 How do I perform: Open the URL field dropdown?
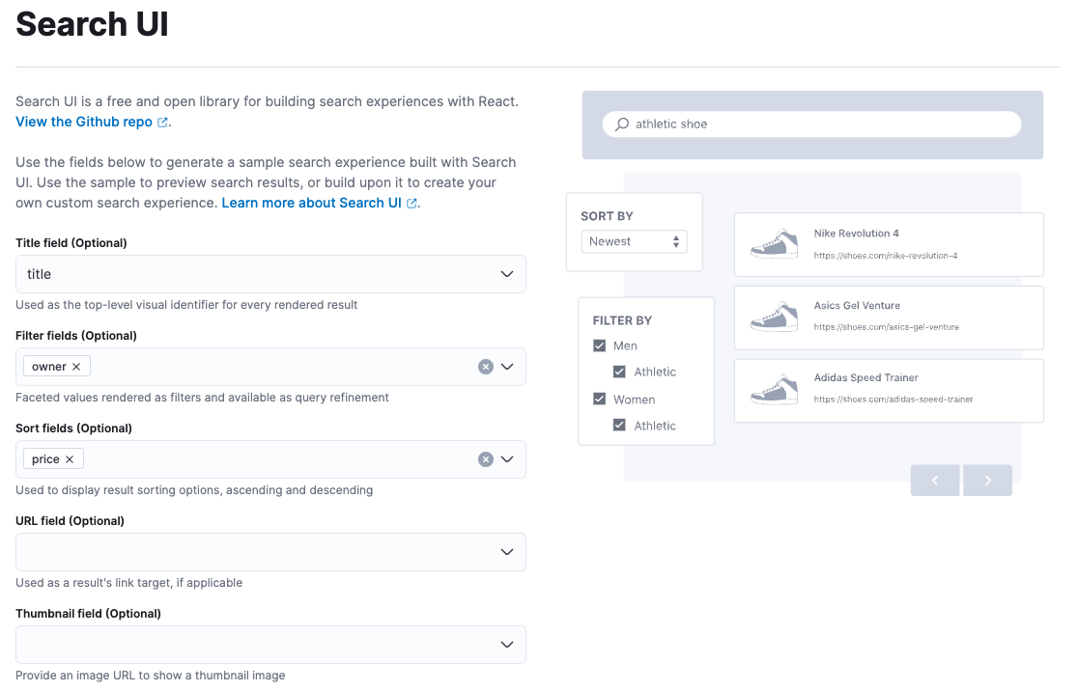507,551
